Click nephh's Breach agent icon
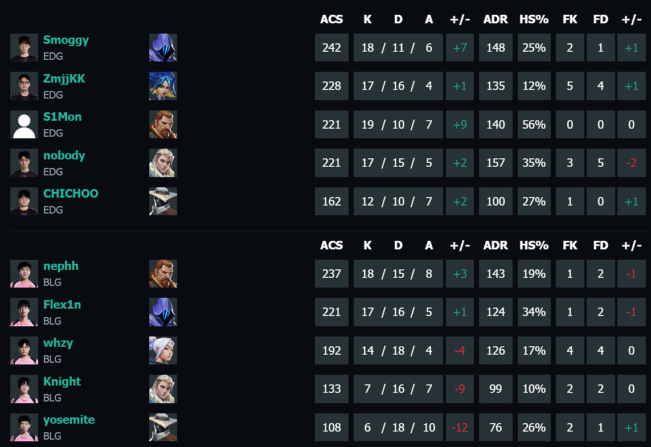651x447 pixels. click(x=163, y=274)
